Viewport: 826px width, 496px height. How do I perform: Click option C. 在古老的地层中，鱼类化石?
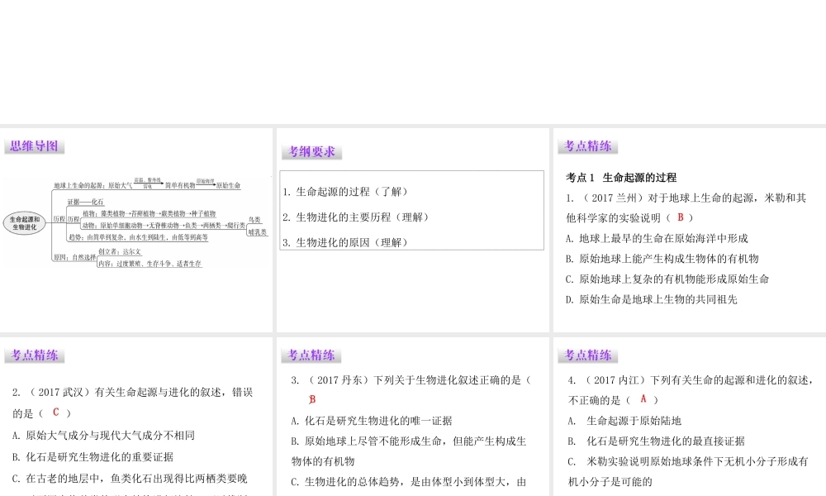click(130, 479)
